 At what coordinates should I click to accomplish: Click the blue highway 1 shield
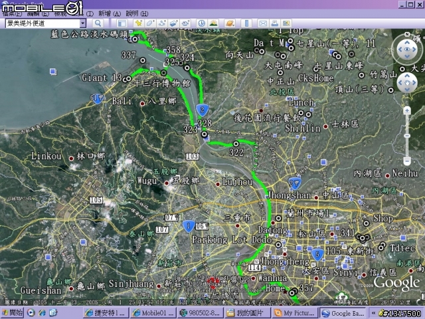point(189,226)
